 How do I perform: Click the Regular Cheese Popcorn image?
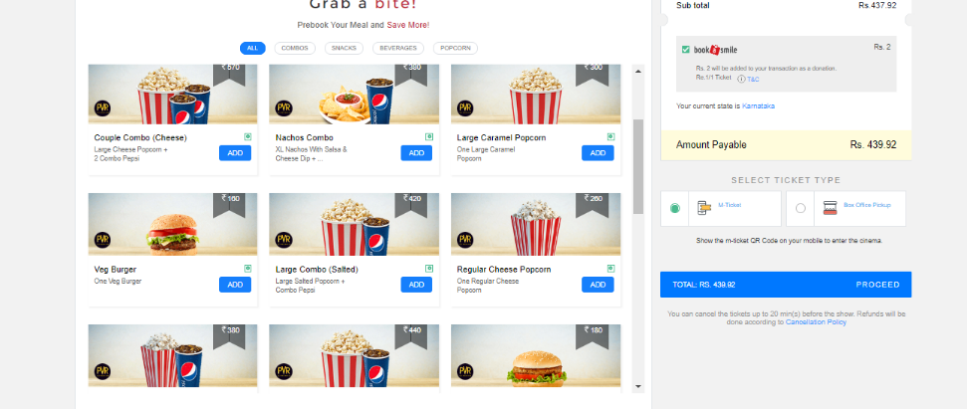coord(536,224)
